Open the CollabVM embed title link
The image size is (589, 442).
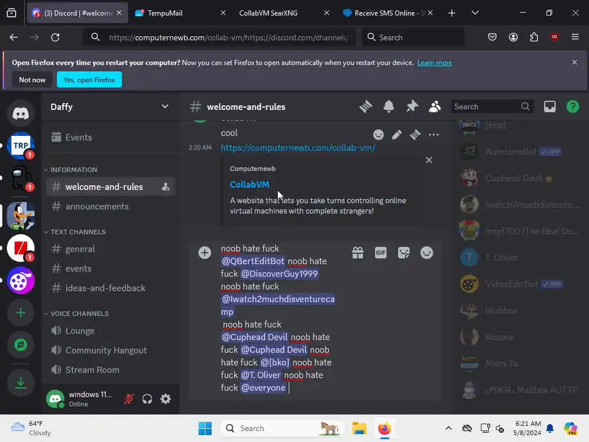point(250,185)
